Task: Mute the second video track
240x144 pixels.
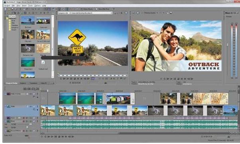Action: point(34,106)
